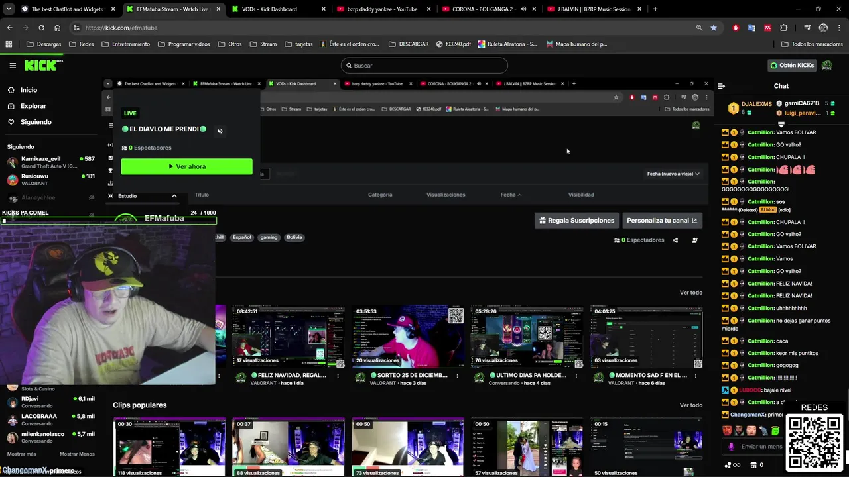Click Personaliza tu canal button
Image resolution: width=849 pixels, height=477 pixels.
[662, 221]
